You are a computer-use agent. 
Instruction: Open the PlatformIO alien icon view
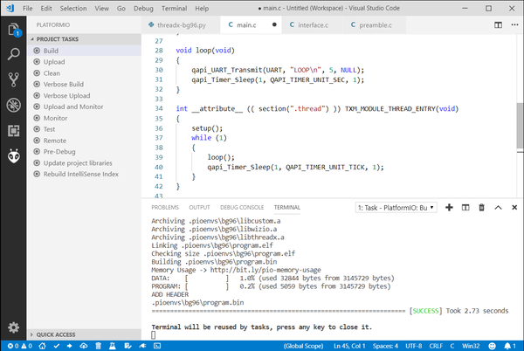pyautogui.click(x=14, y=156)
